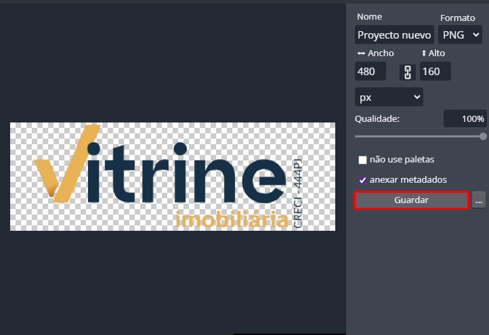Click the Ancho width field 480
Screen dimensions: 489x335
click(370, 71)
